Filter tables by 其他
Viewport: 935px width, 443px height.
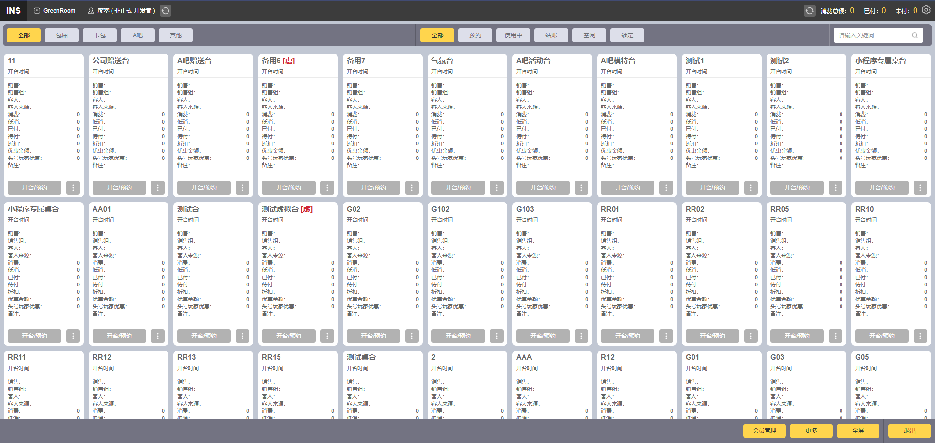click(x=176, y=35)
